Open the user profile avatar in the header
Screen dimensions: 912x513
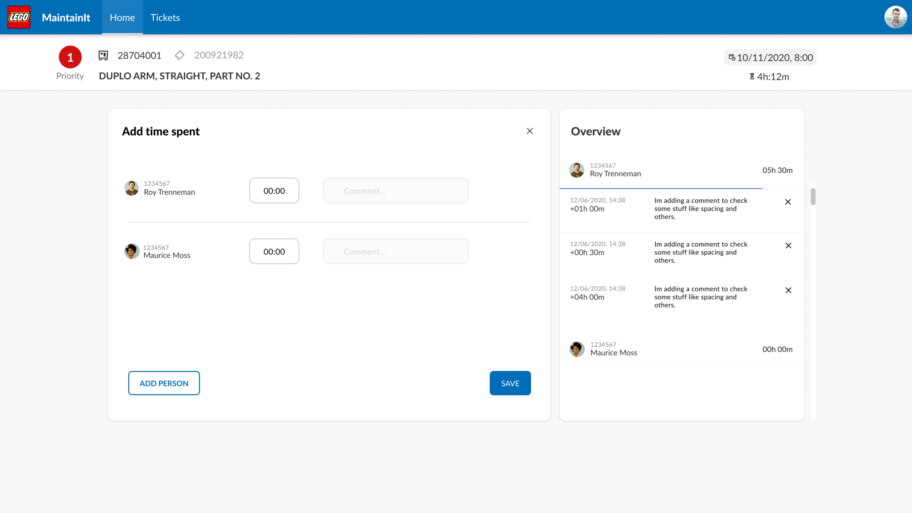(896, 17)
